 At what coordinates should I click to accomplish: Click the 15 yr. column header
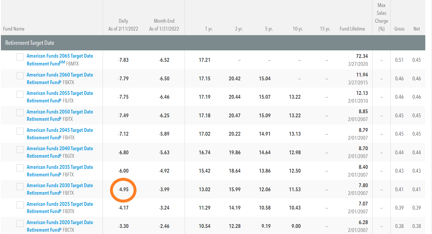pyautogui.click(x=325, y=29)
